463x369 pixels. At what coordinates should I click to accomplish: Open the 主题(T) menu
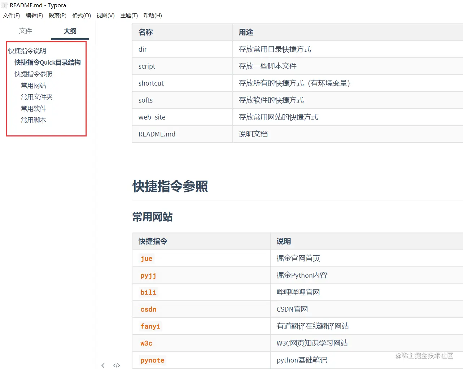click(x=129, y=15)
